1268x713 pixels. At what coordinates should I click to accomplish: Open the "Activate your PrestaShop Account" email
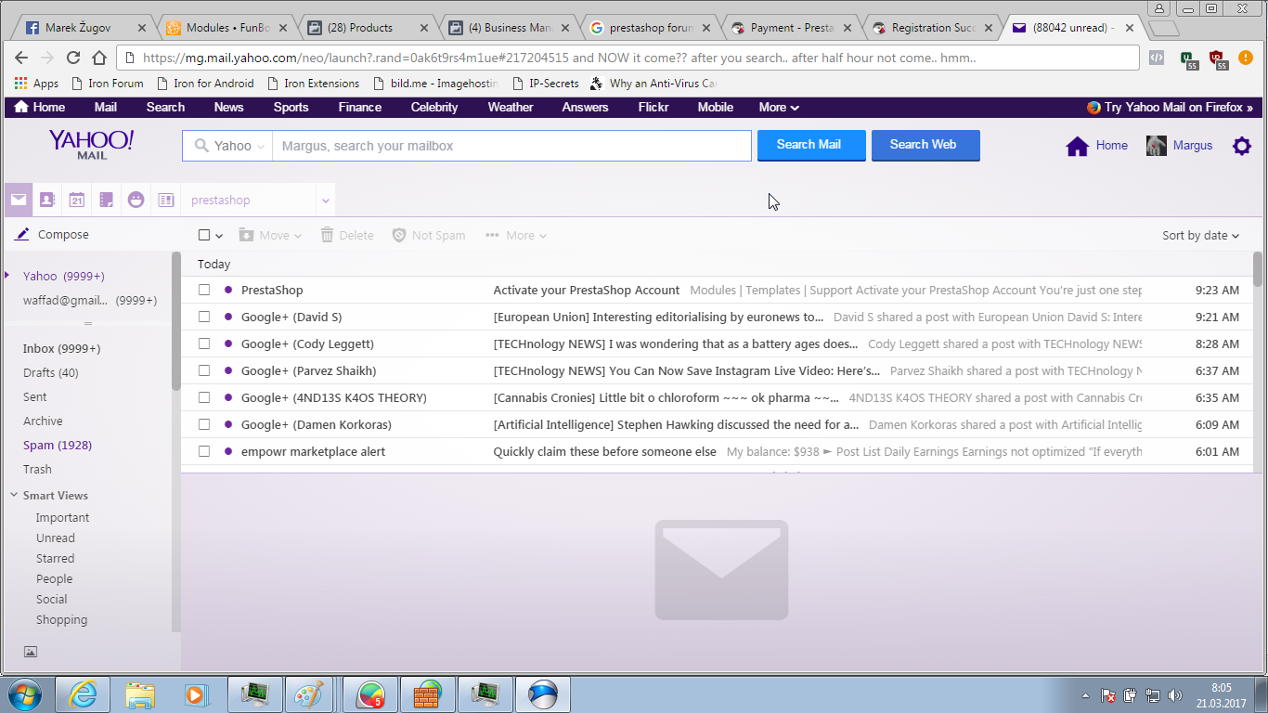tap(587, 290)
